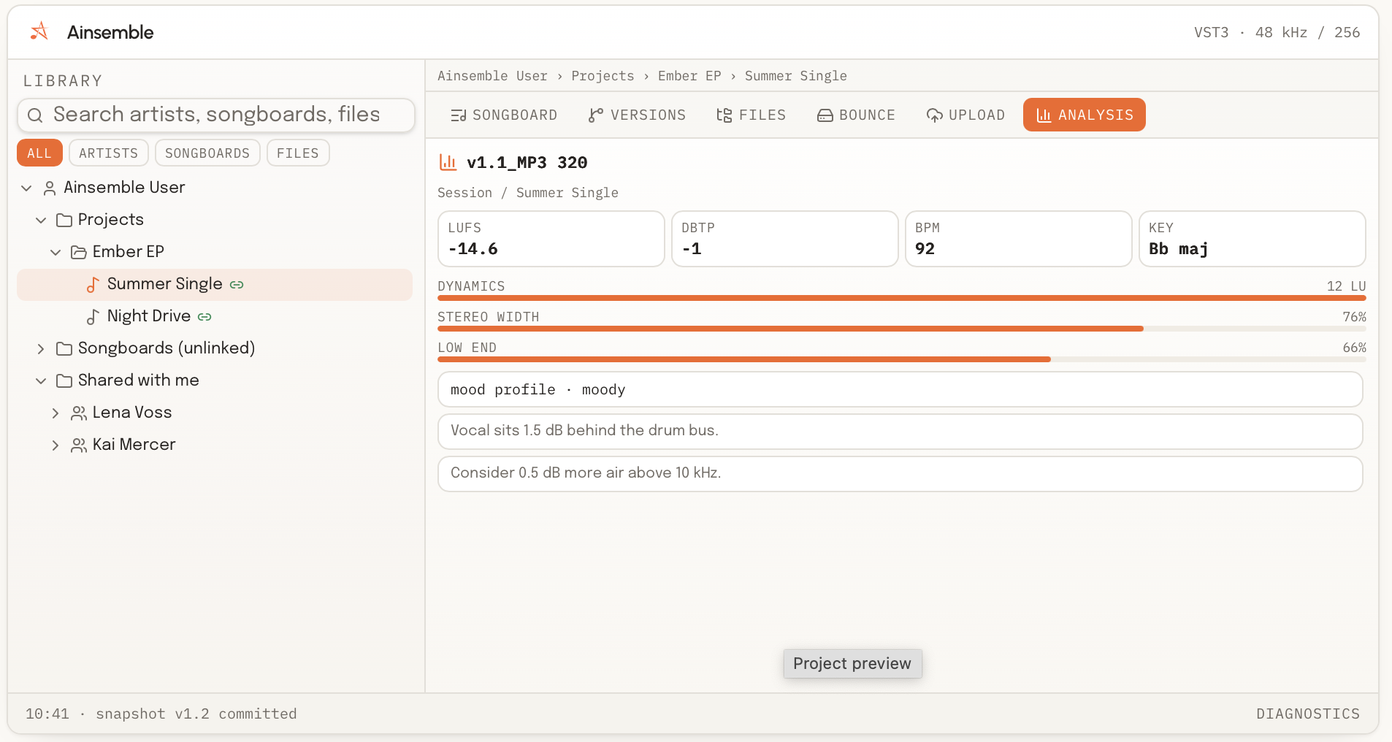Image resolution: width=1392 pixels, height=742 pixels.
Task: Select the Kai Mercer row
Action: coord(215,445)
